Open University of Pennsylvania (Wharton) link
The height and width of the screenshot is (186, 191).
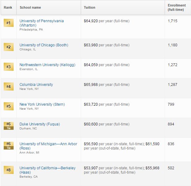click(41, 23)
